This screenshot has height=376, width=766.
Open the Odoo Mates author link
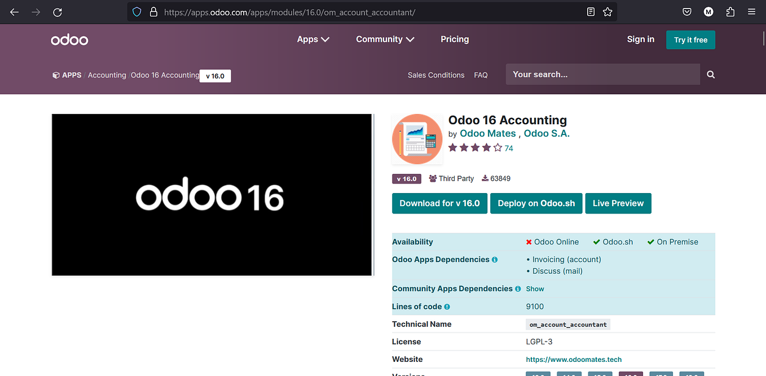(487, 133)
